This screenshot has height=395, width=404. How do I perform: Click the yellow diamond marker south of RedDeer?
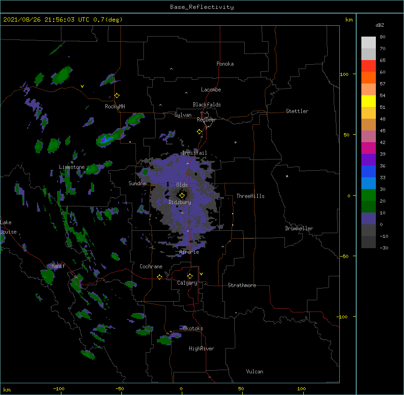point(200,132)
